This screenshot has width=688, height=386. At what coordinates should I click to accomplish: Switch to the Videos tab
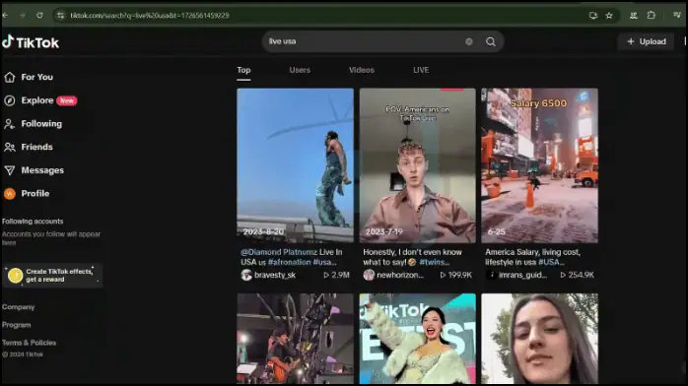point(362,70)
